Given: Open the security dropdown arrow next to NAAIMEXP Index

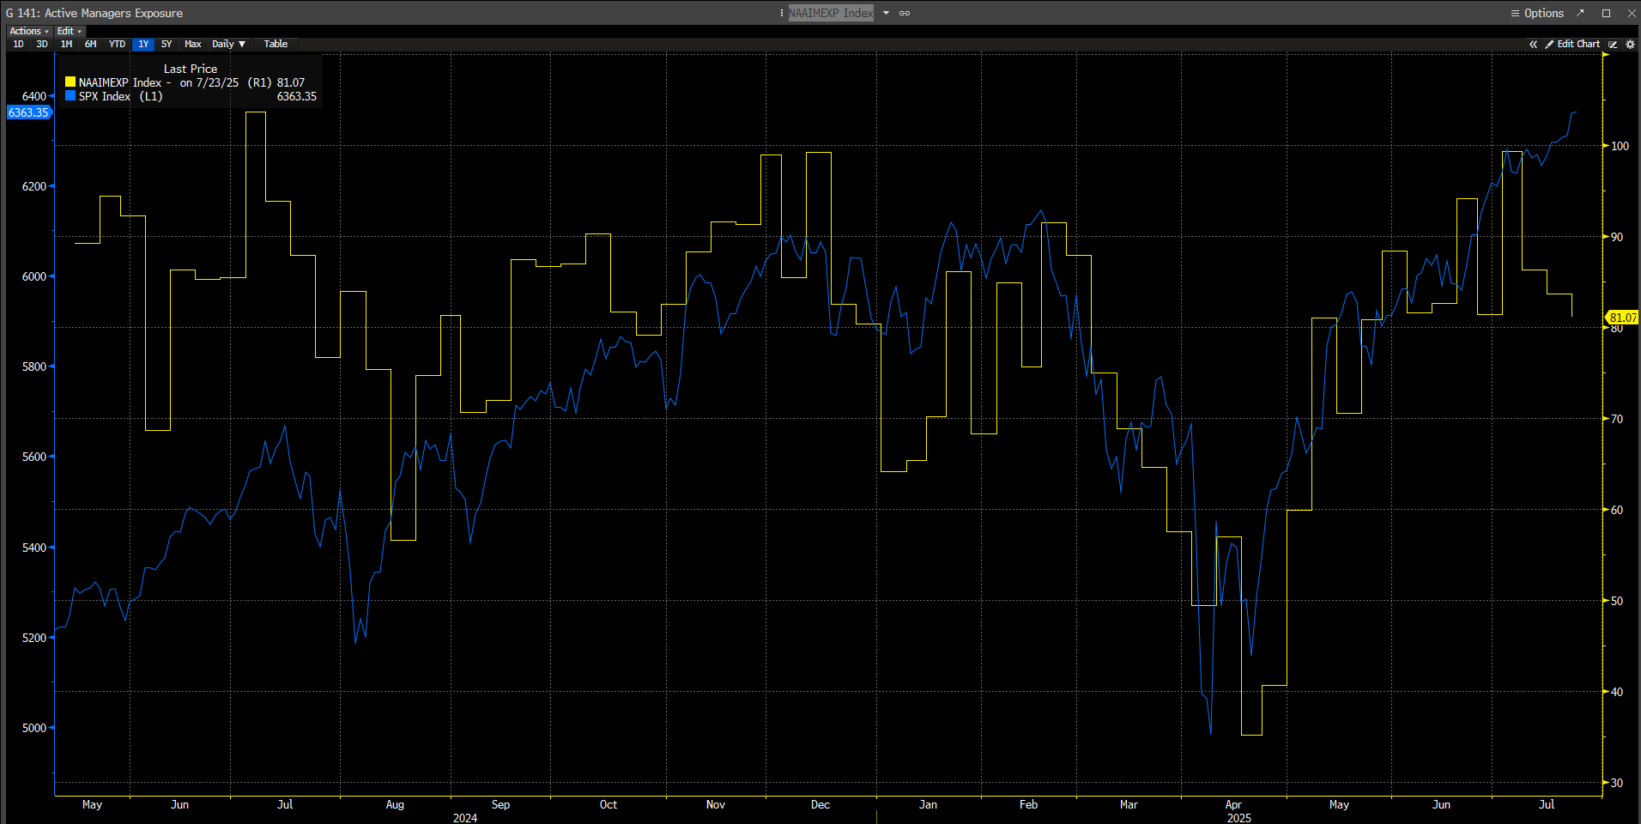Looking at the screenshot, I should tap(886, 13).
